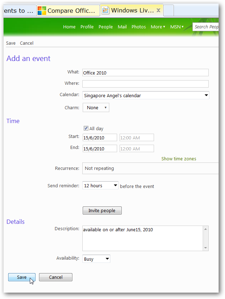The width and height of the screenshot is (225, 299).
Task: Click the End date field
Action: pos(100,149)
